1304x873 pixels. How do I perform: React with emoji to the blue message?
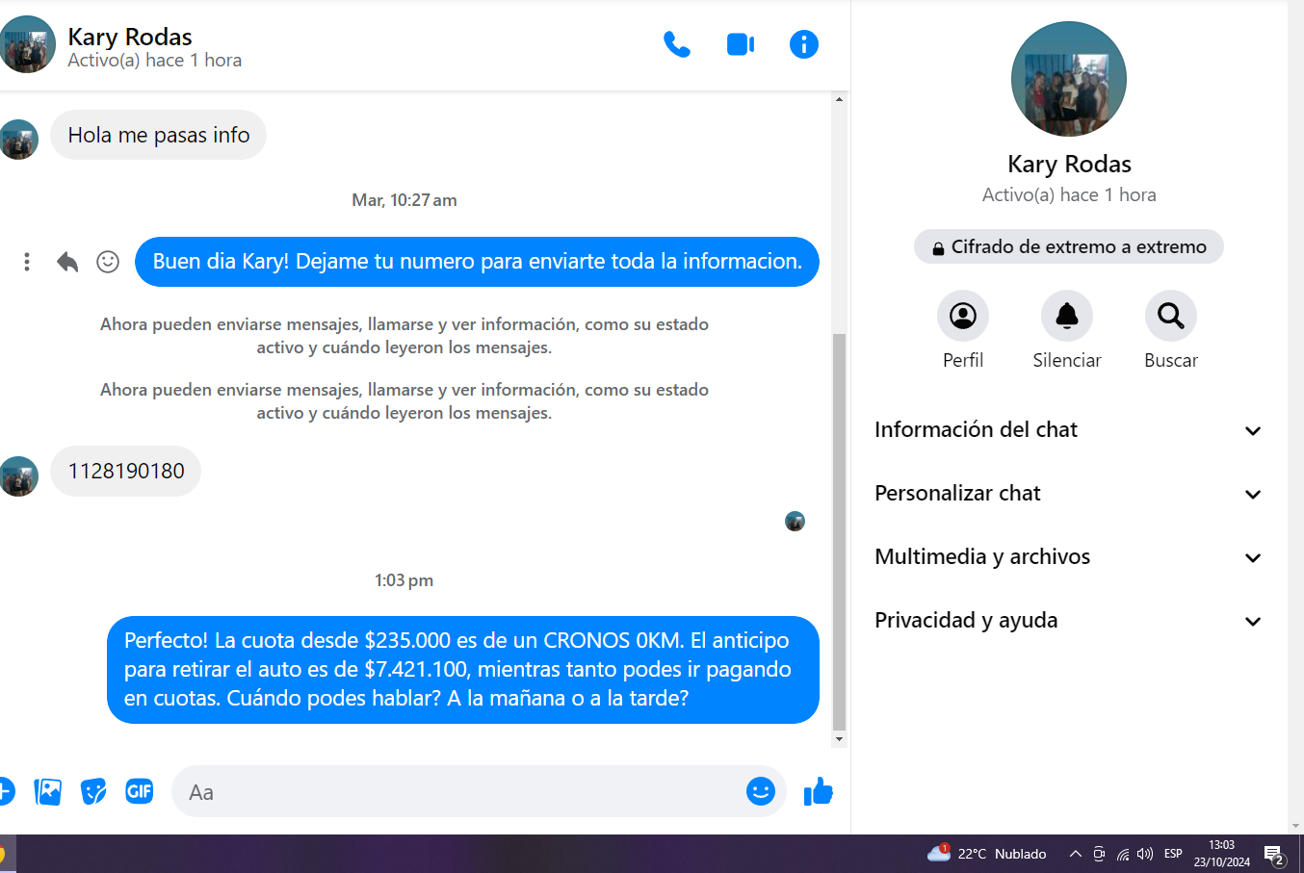pos(108,262)
